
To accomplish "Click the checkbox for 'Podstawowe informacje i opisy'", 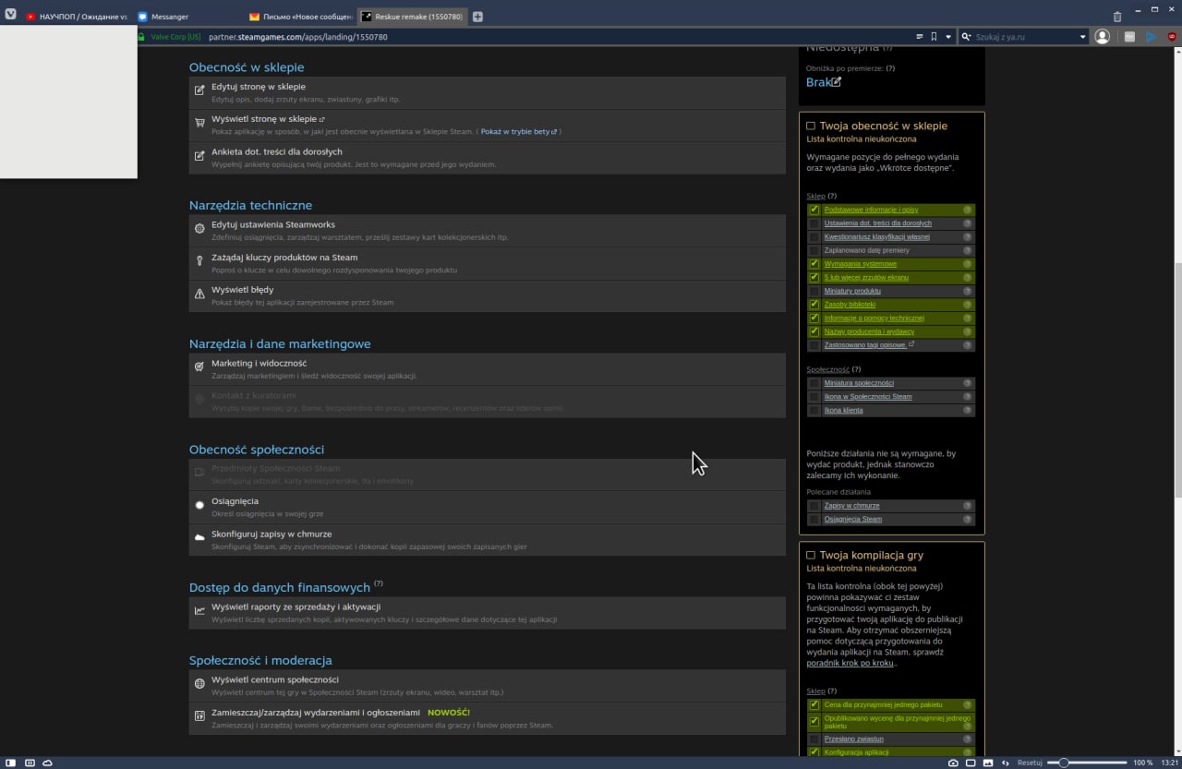I will pos(814,210).
